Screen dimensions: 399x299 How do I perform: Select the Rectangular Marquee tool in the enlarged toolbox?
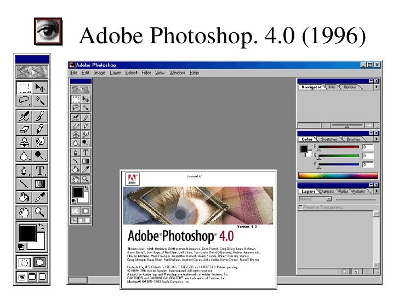point(24,88)
